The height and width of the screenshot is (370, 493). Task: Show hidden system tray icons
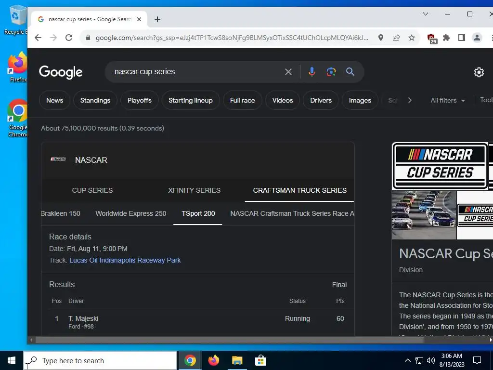(x=407, y=360)
